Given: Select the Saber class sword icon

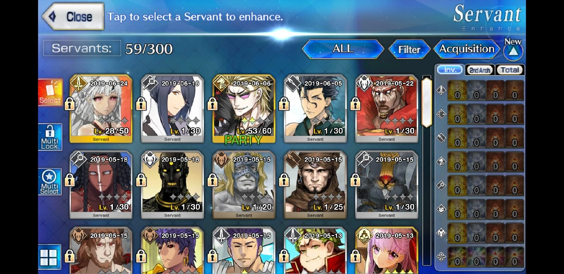Looking at the screenshot, I should click(x=441, y=90).
